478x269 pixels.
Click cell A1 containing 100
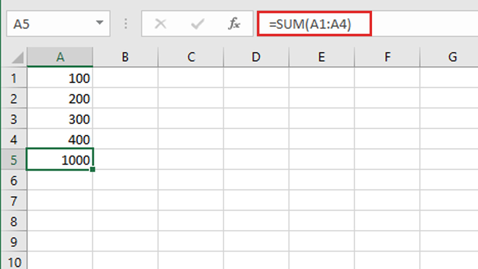[60, 78]
